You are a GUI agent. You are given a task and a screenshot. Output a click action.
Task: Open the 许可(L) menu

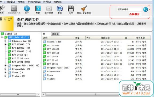point(47,2)
